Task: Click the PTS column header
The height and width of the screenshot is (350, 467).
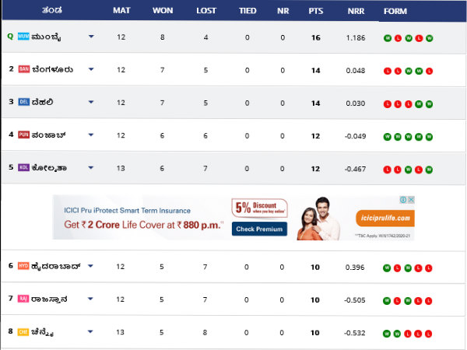Action: (x=316, y=11)
